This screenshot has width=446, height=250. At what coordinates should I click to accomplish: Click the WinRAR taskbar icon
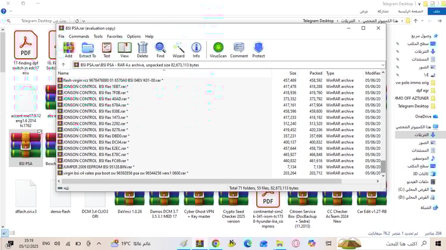tap(200, 243)
